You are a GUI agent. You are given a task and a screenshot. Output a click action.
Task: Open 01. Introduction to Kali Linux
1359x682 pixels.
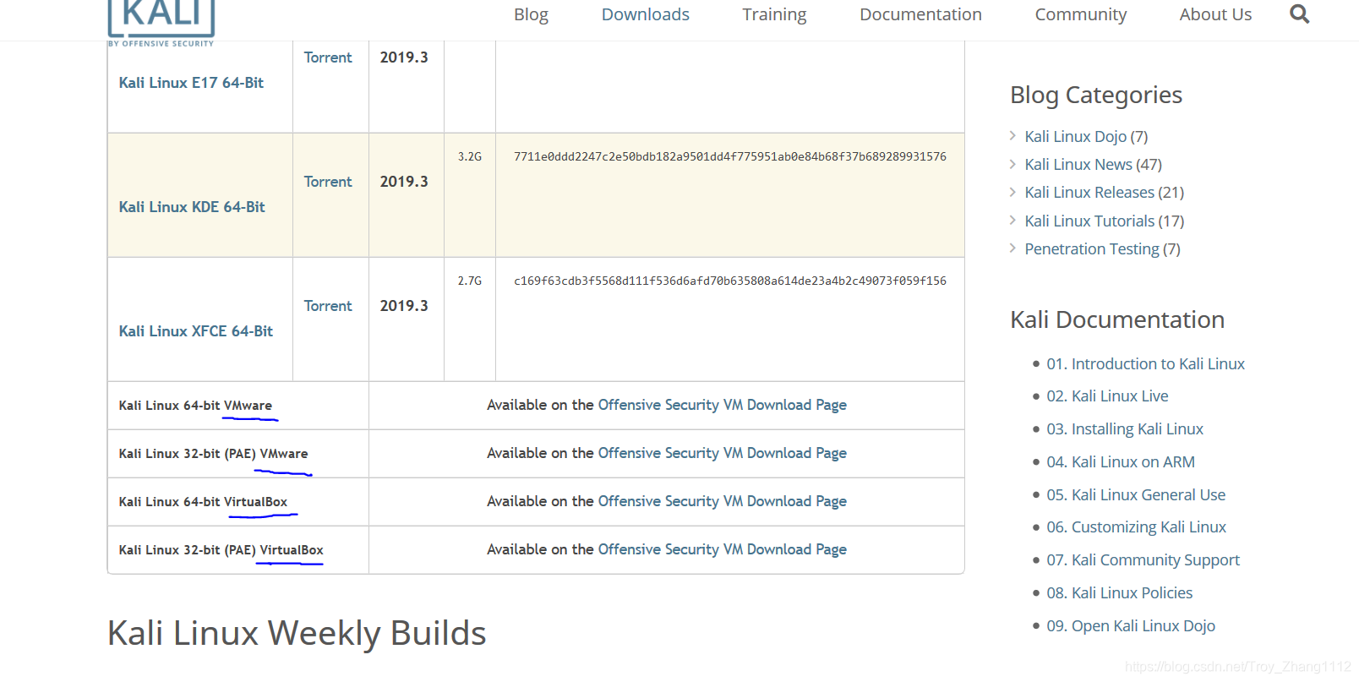[1145, 363]
